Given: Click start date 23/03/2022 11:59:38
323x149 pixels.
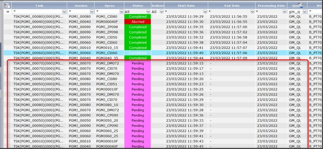Looking at the screenshot, I should (x=185, y=42).
